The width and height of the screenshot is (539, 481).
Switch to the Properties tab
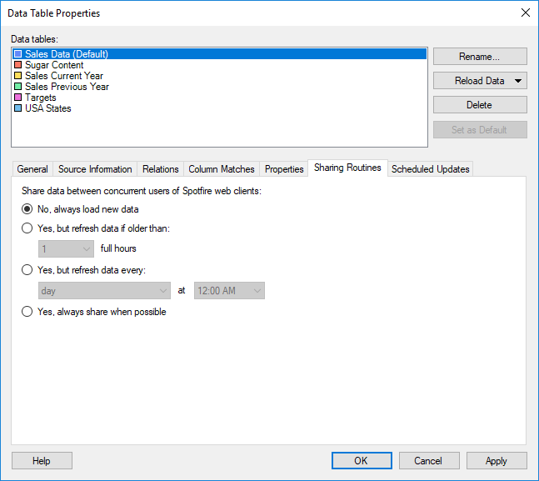click(284, 169)
